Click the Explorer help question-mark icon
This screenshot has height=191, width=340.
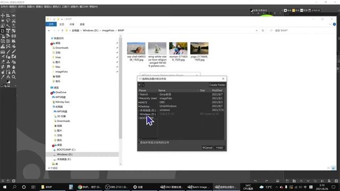[334, 24]
